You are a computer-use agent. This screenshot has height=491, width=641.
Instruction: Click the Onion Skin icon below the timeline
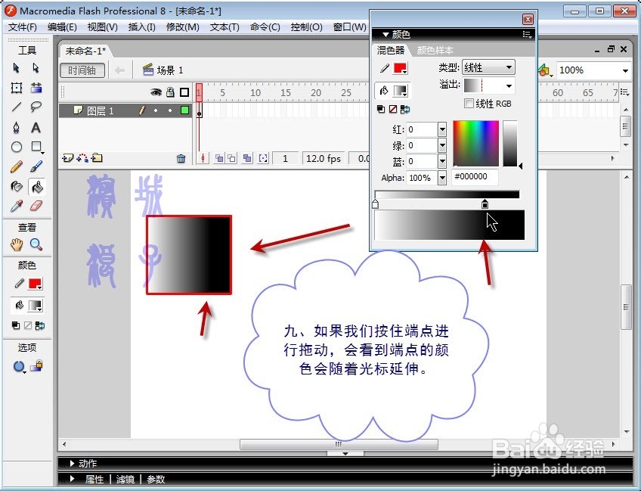click(x=219, y=157)
